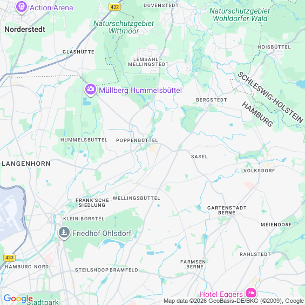Click the Hotel Eggers label text

[221, 294]
